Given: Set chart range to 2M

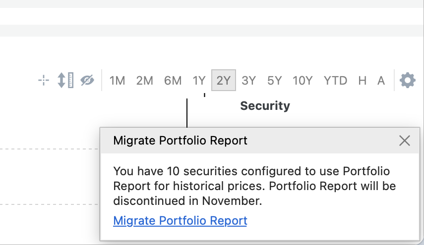Looking at the screenshot, I should coord(144,80).
